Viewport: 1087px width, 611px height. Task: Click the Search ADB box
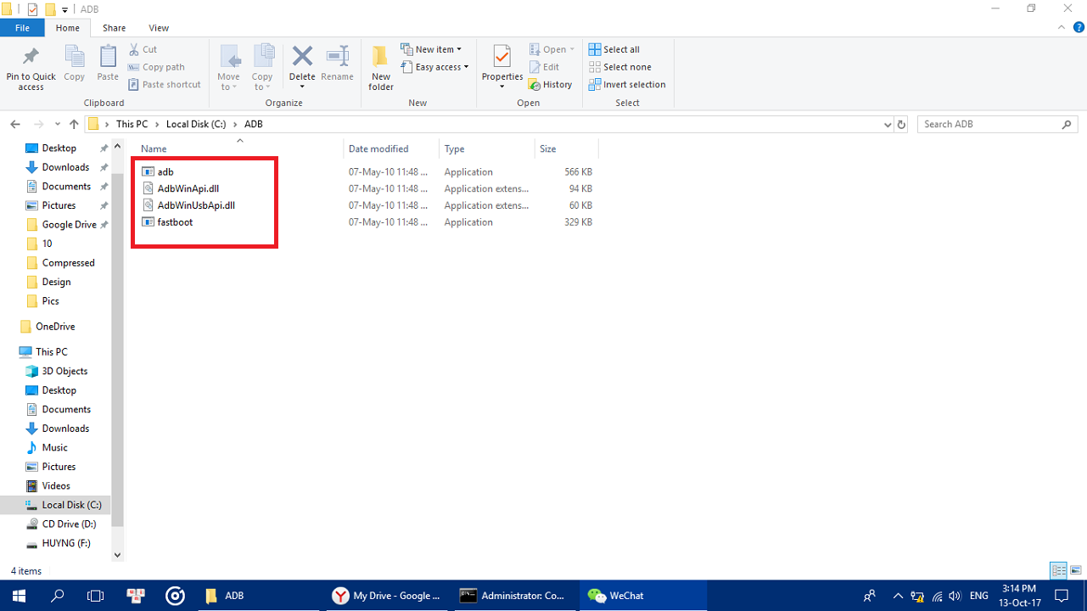pos(998,124)
